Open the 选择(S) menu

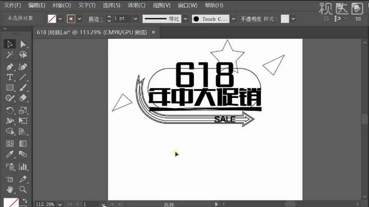point(112,5)
